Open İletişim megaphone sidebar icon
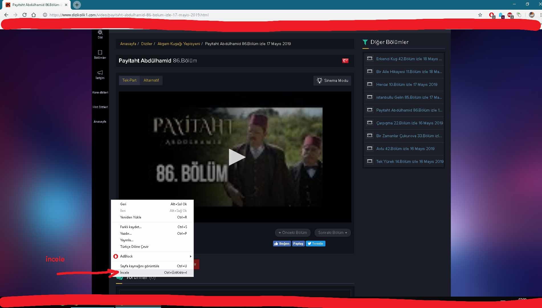Image resolution: width=542 pixels, height=308 pixels. click(100, 75)
